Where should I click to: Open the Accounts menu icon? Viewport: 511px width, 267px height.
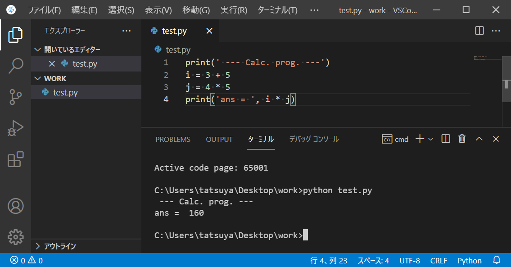[15, 206]
